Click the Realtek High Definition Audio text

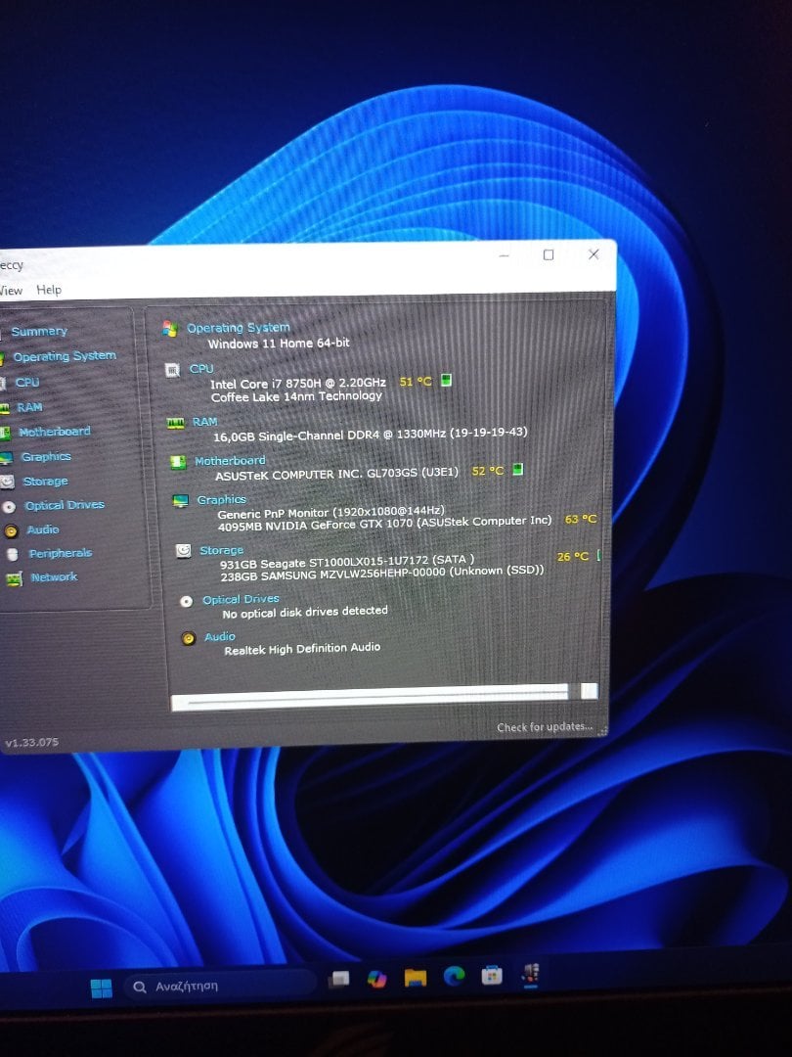coord(302,649)
